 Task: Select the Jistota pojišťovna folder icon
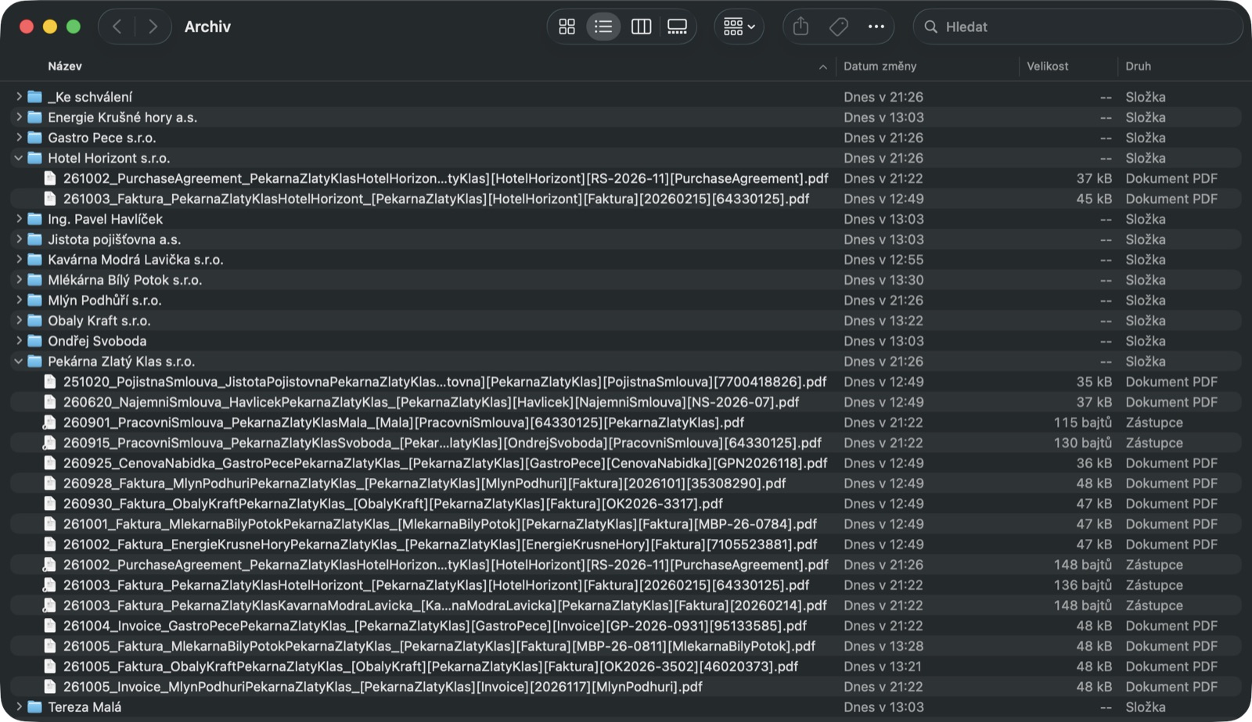(34, 239)
